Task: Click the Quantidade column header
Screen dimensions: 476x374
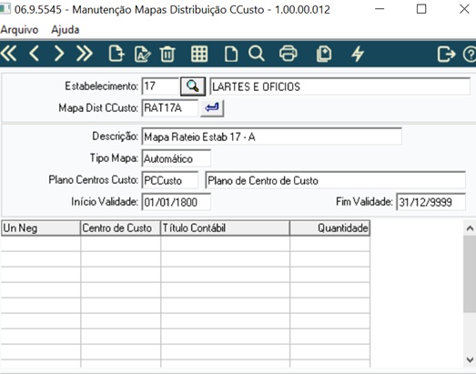Action: click(x=330, y=228)
